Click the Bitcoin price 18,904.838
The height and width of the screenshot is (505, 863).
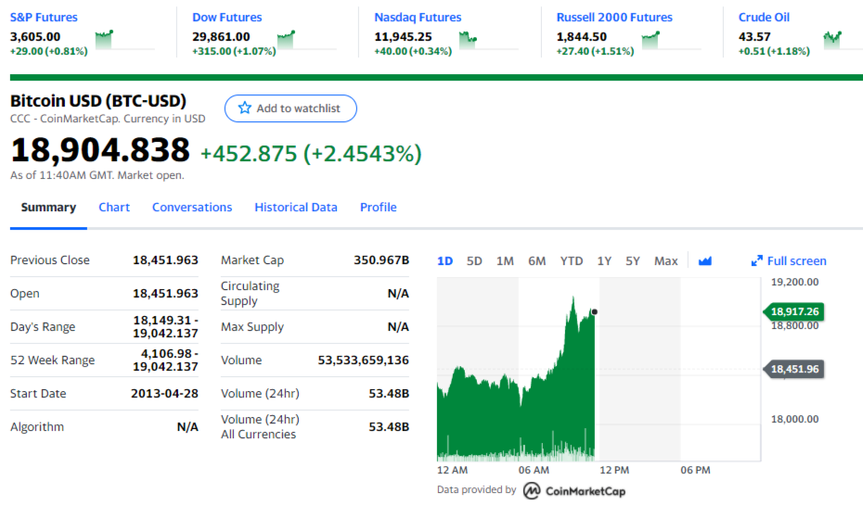pyautogui.click(x=100, y=150)
